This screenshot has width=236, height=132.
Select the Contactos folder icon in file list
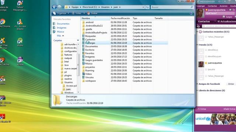coord(84,39)
